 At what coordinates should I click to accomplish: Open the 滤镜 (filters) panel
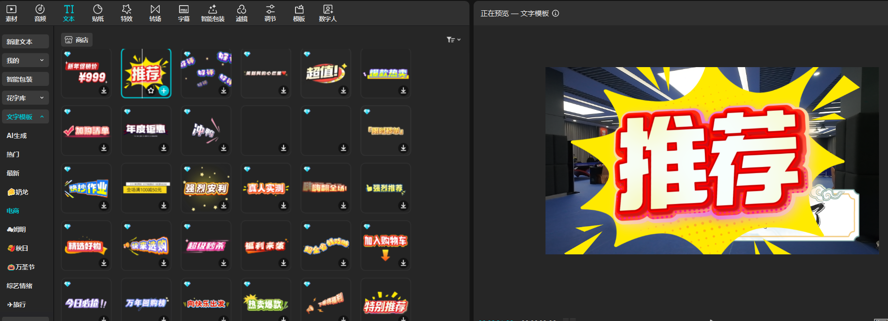coord(241,13)
